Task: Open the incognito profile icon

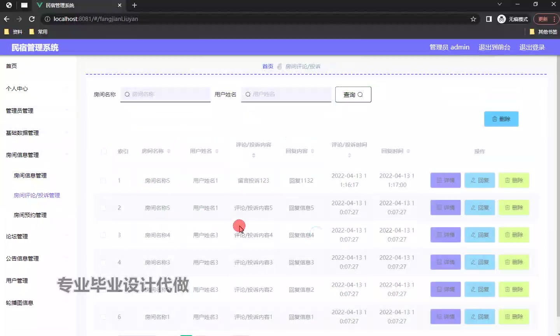Action: (x=513, y=19)
